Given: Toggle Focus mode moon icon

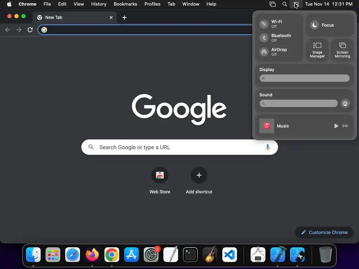Looking at the screenshot, I should (x=314, y=25).
